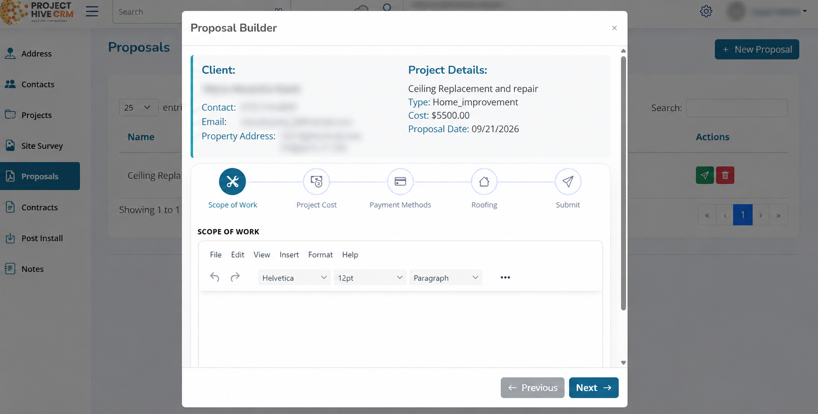Click the last page pagination arrow
Screen dimensions: 818x414
pos(778,215)
